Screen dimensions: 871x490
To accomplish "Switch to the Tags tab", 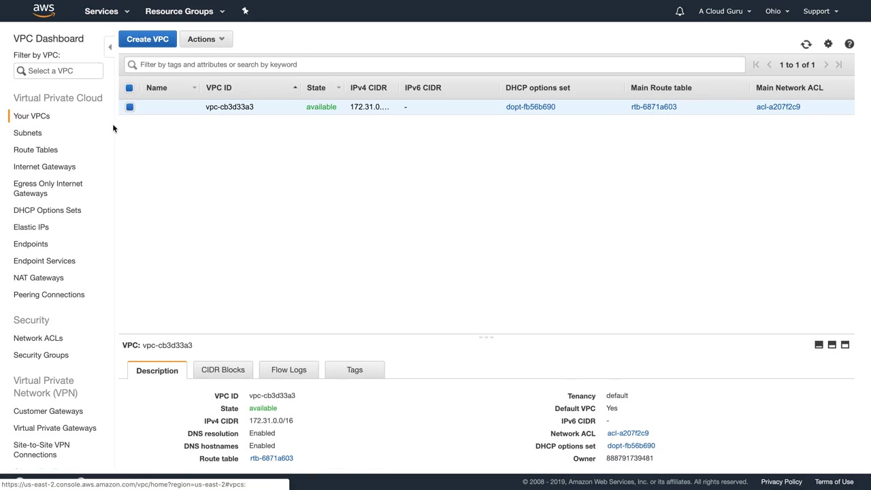I will pos(355,370).
